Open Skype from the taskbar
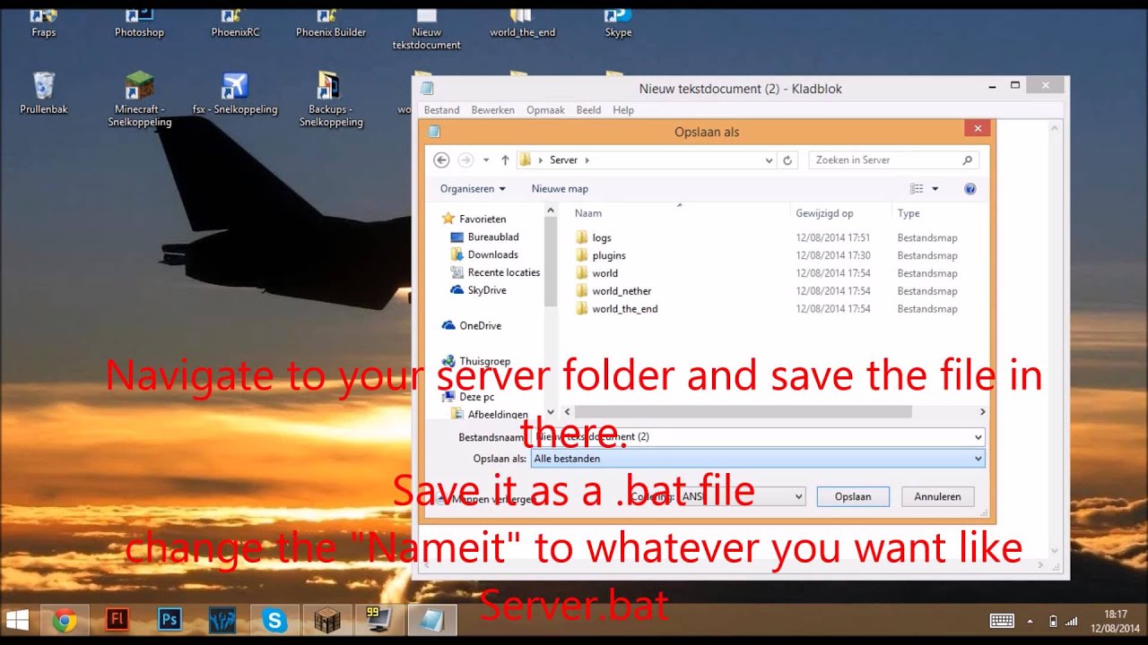The width and height of the screenshot is (1148, 645). (274, 620)
